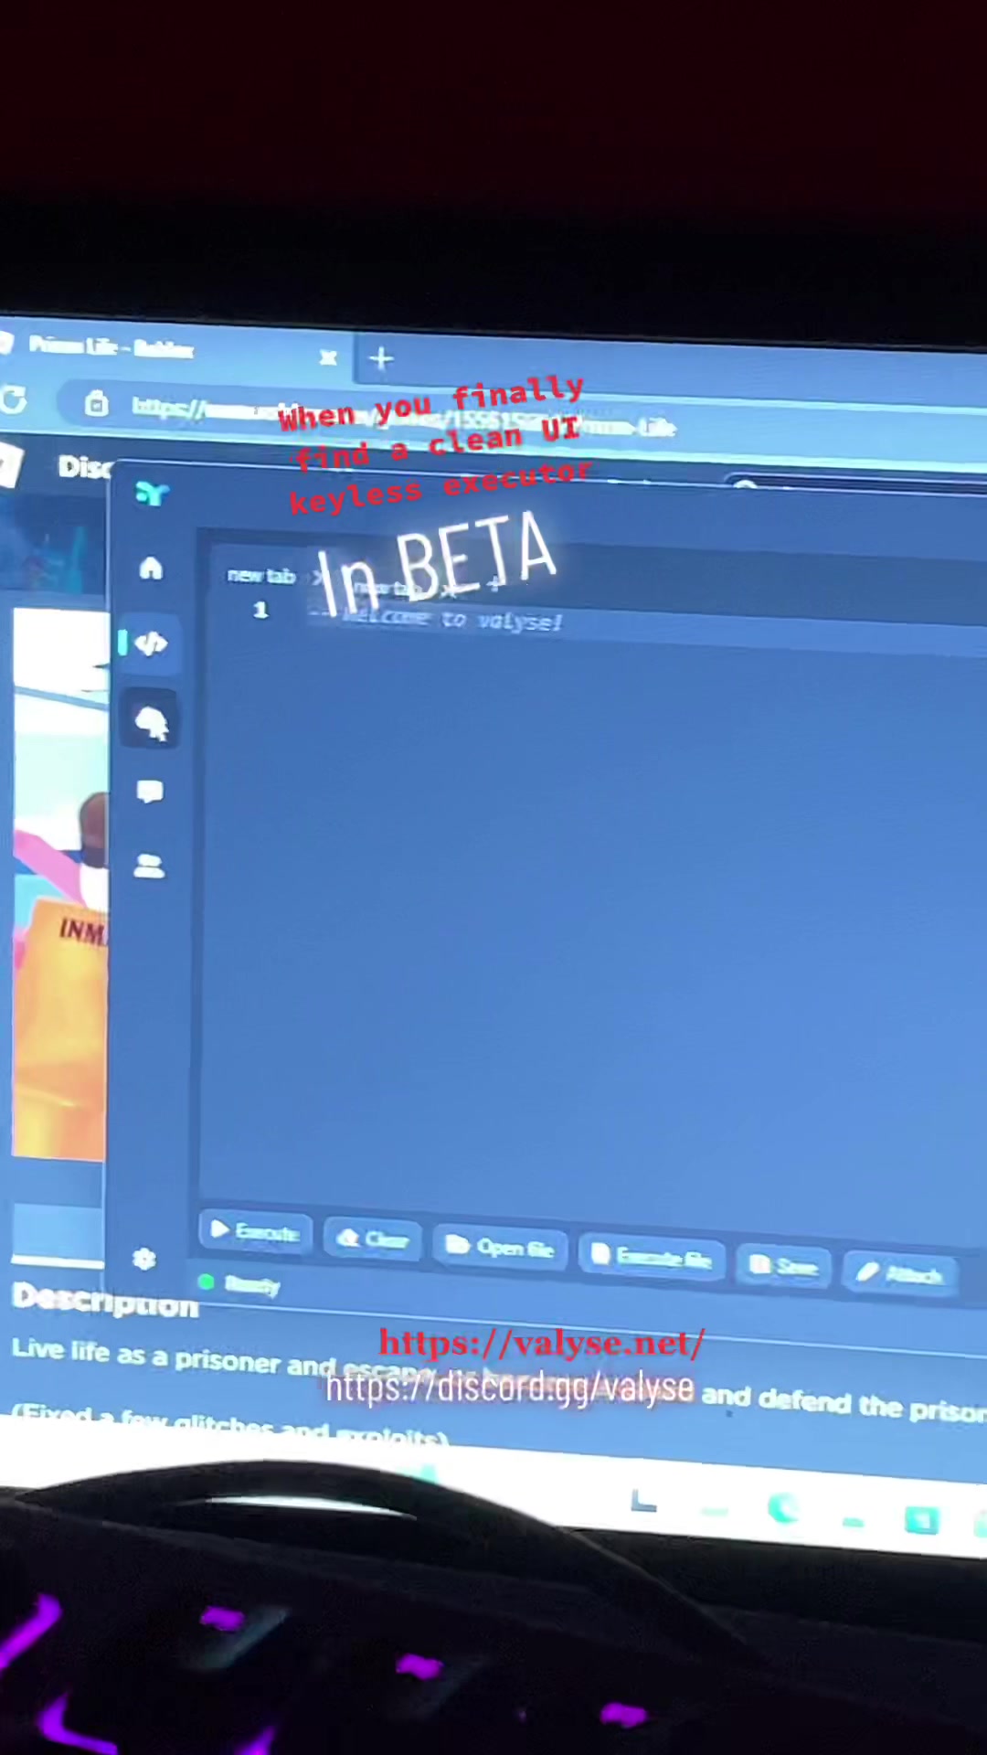Open a new browser tab with the plus
The height and width of the screenshot is (1755, 987).
click(381, 358)
